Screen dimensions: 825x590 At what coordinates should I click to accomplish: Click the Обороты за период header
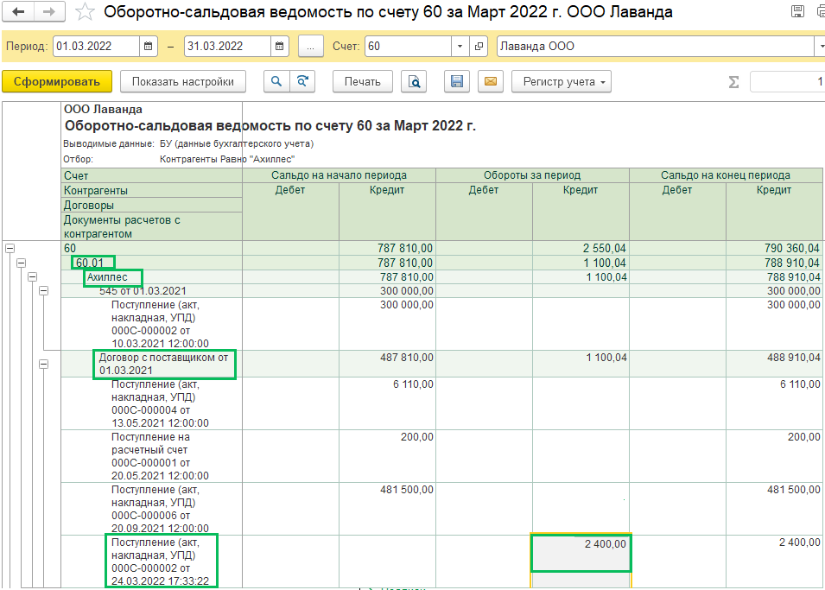pos(532,175)
